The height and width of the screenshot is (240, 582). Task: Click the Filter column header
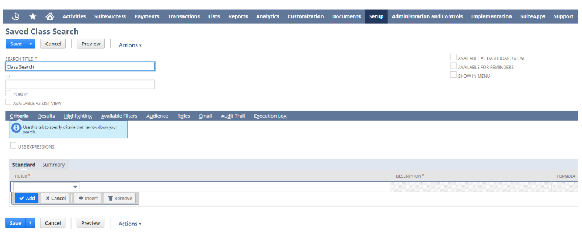click(x=22, y=176)
